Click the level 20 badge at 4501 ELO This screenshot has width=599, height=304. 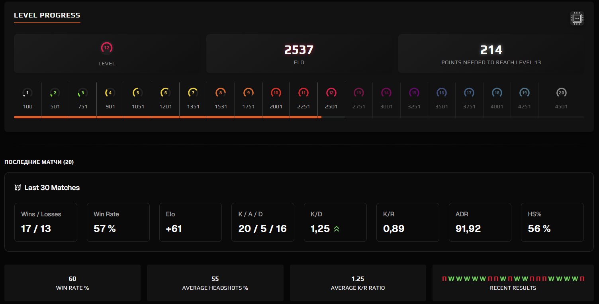pos(561,92)
